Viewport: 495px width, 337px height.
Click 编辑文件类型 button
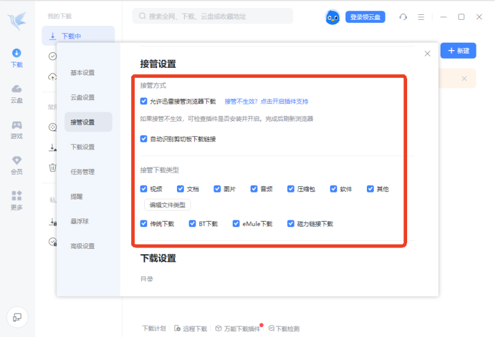[167, 205]
